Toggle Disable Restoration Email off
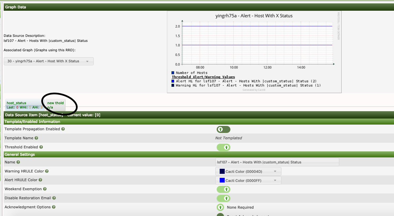The width and height of the screenshot is (394, 216). [223, 198]
